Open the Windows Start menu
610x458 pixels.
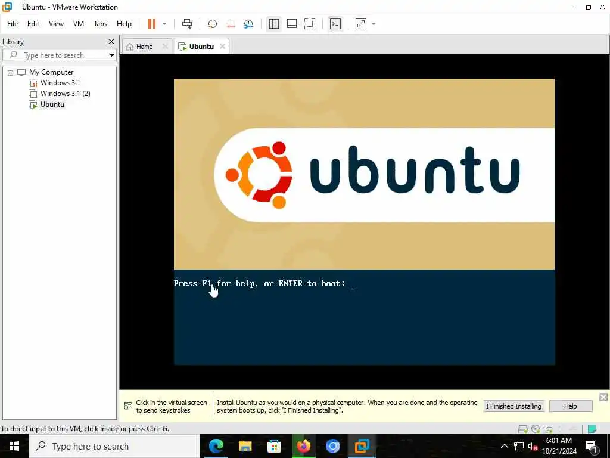click(x=14, y=446)
